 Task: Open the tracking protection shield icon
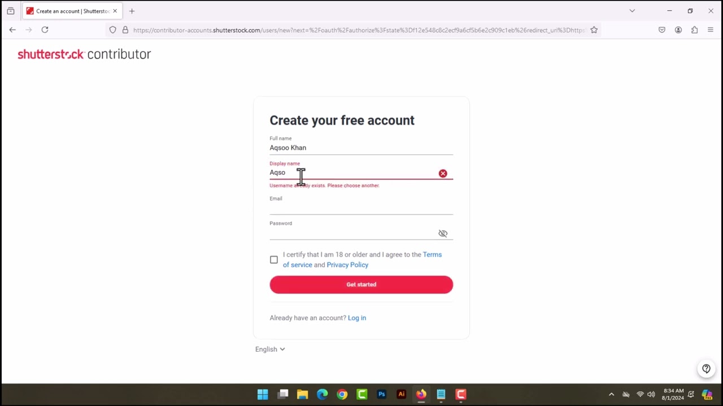pyautogui.click(x=113, y=30)
